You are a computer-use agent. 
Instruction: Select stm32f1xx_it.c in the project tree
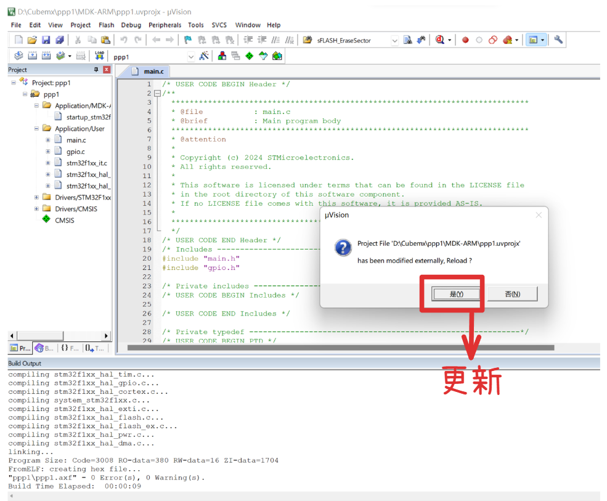pyautogui.click(x=81, y=163)
